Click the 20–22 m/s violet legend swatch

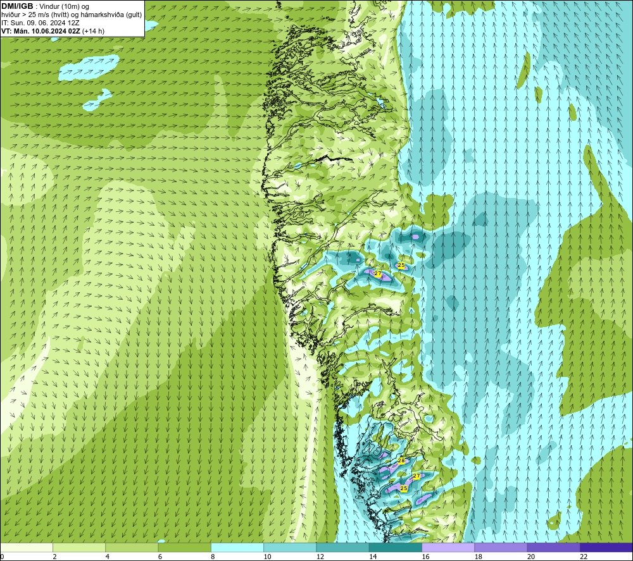click(553, 547)
